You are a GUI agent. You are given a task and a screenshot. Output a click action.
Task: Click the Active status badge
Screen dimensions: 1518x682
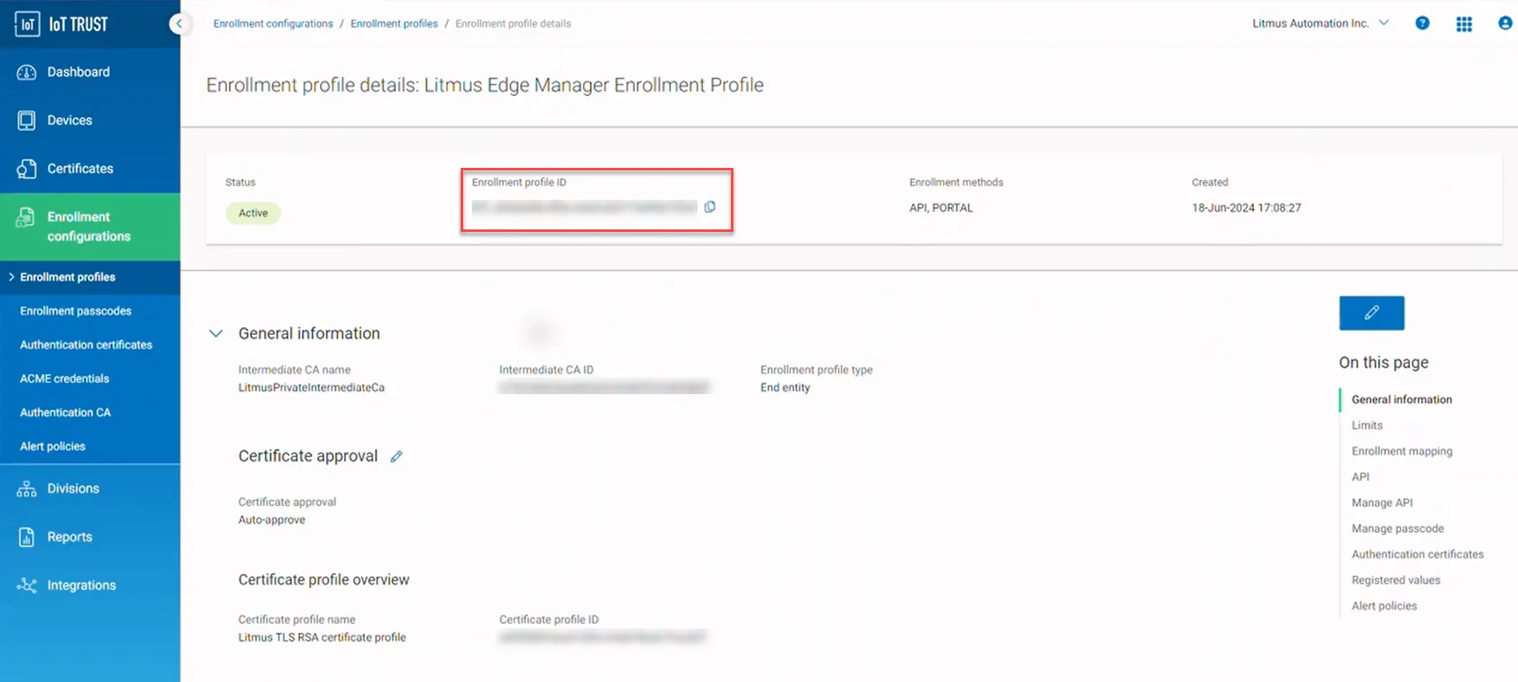(253, 213)
